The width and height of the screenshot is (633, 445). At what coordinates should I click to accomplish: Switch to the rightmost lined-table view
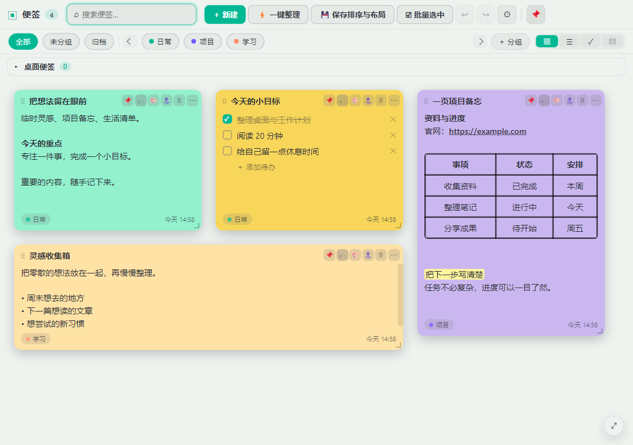(612, 42)
